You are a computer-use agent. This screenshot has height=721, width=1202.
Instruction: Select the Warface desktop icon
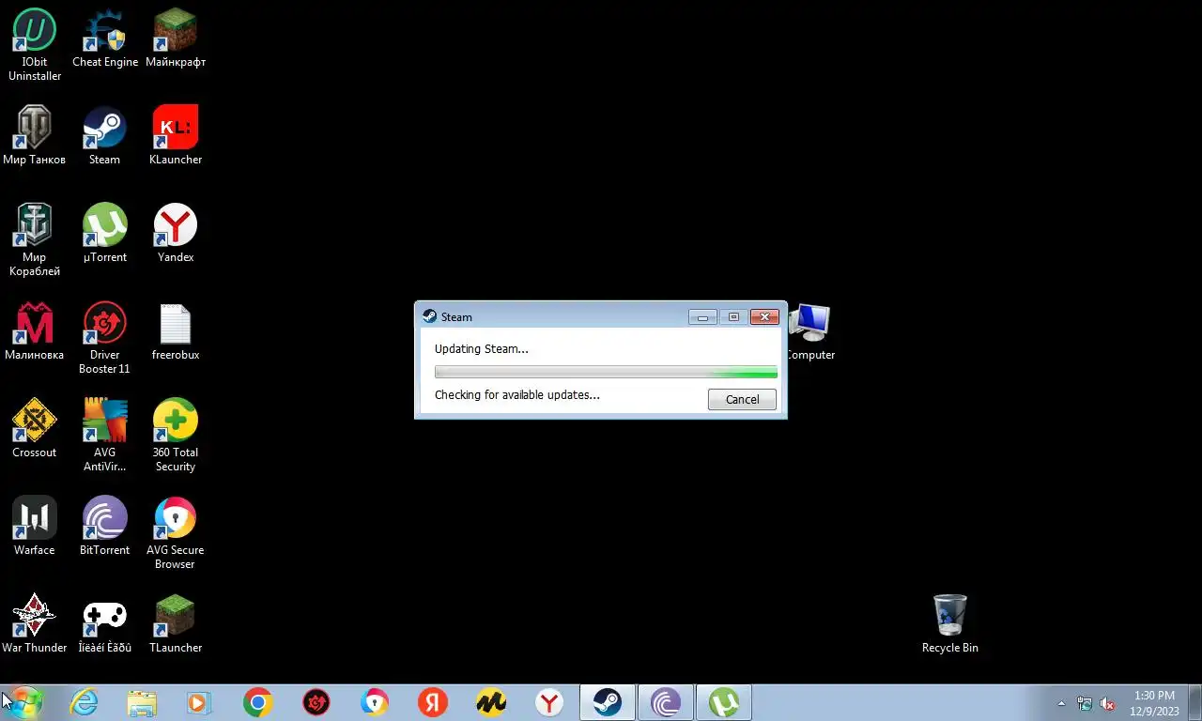[x=35, y=526]
